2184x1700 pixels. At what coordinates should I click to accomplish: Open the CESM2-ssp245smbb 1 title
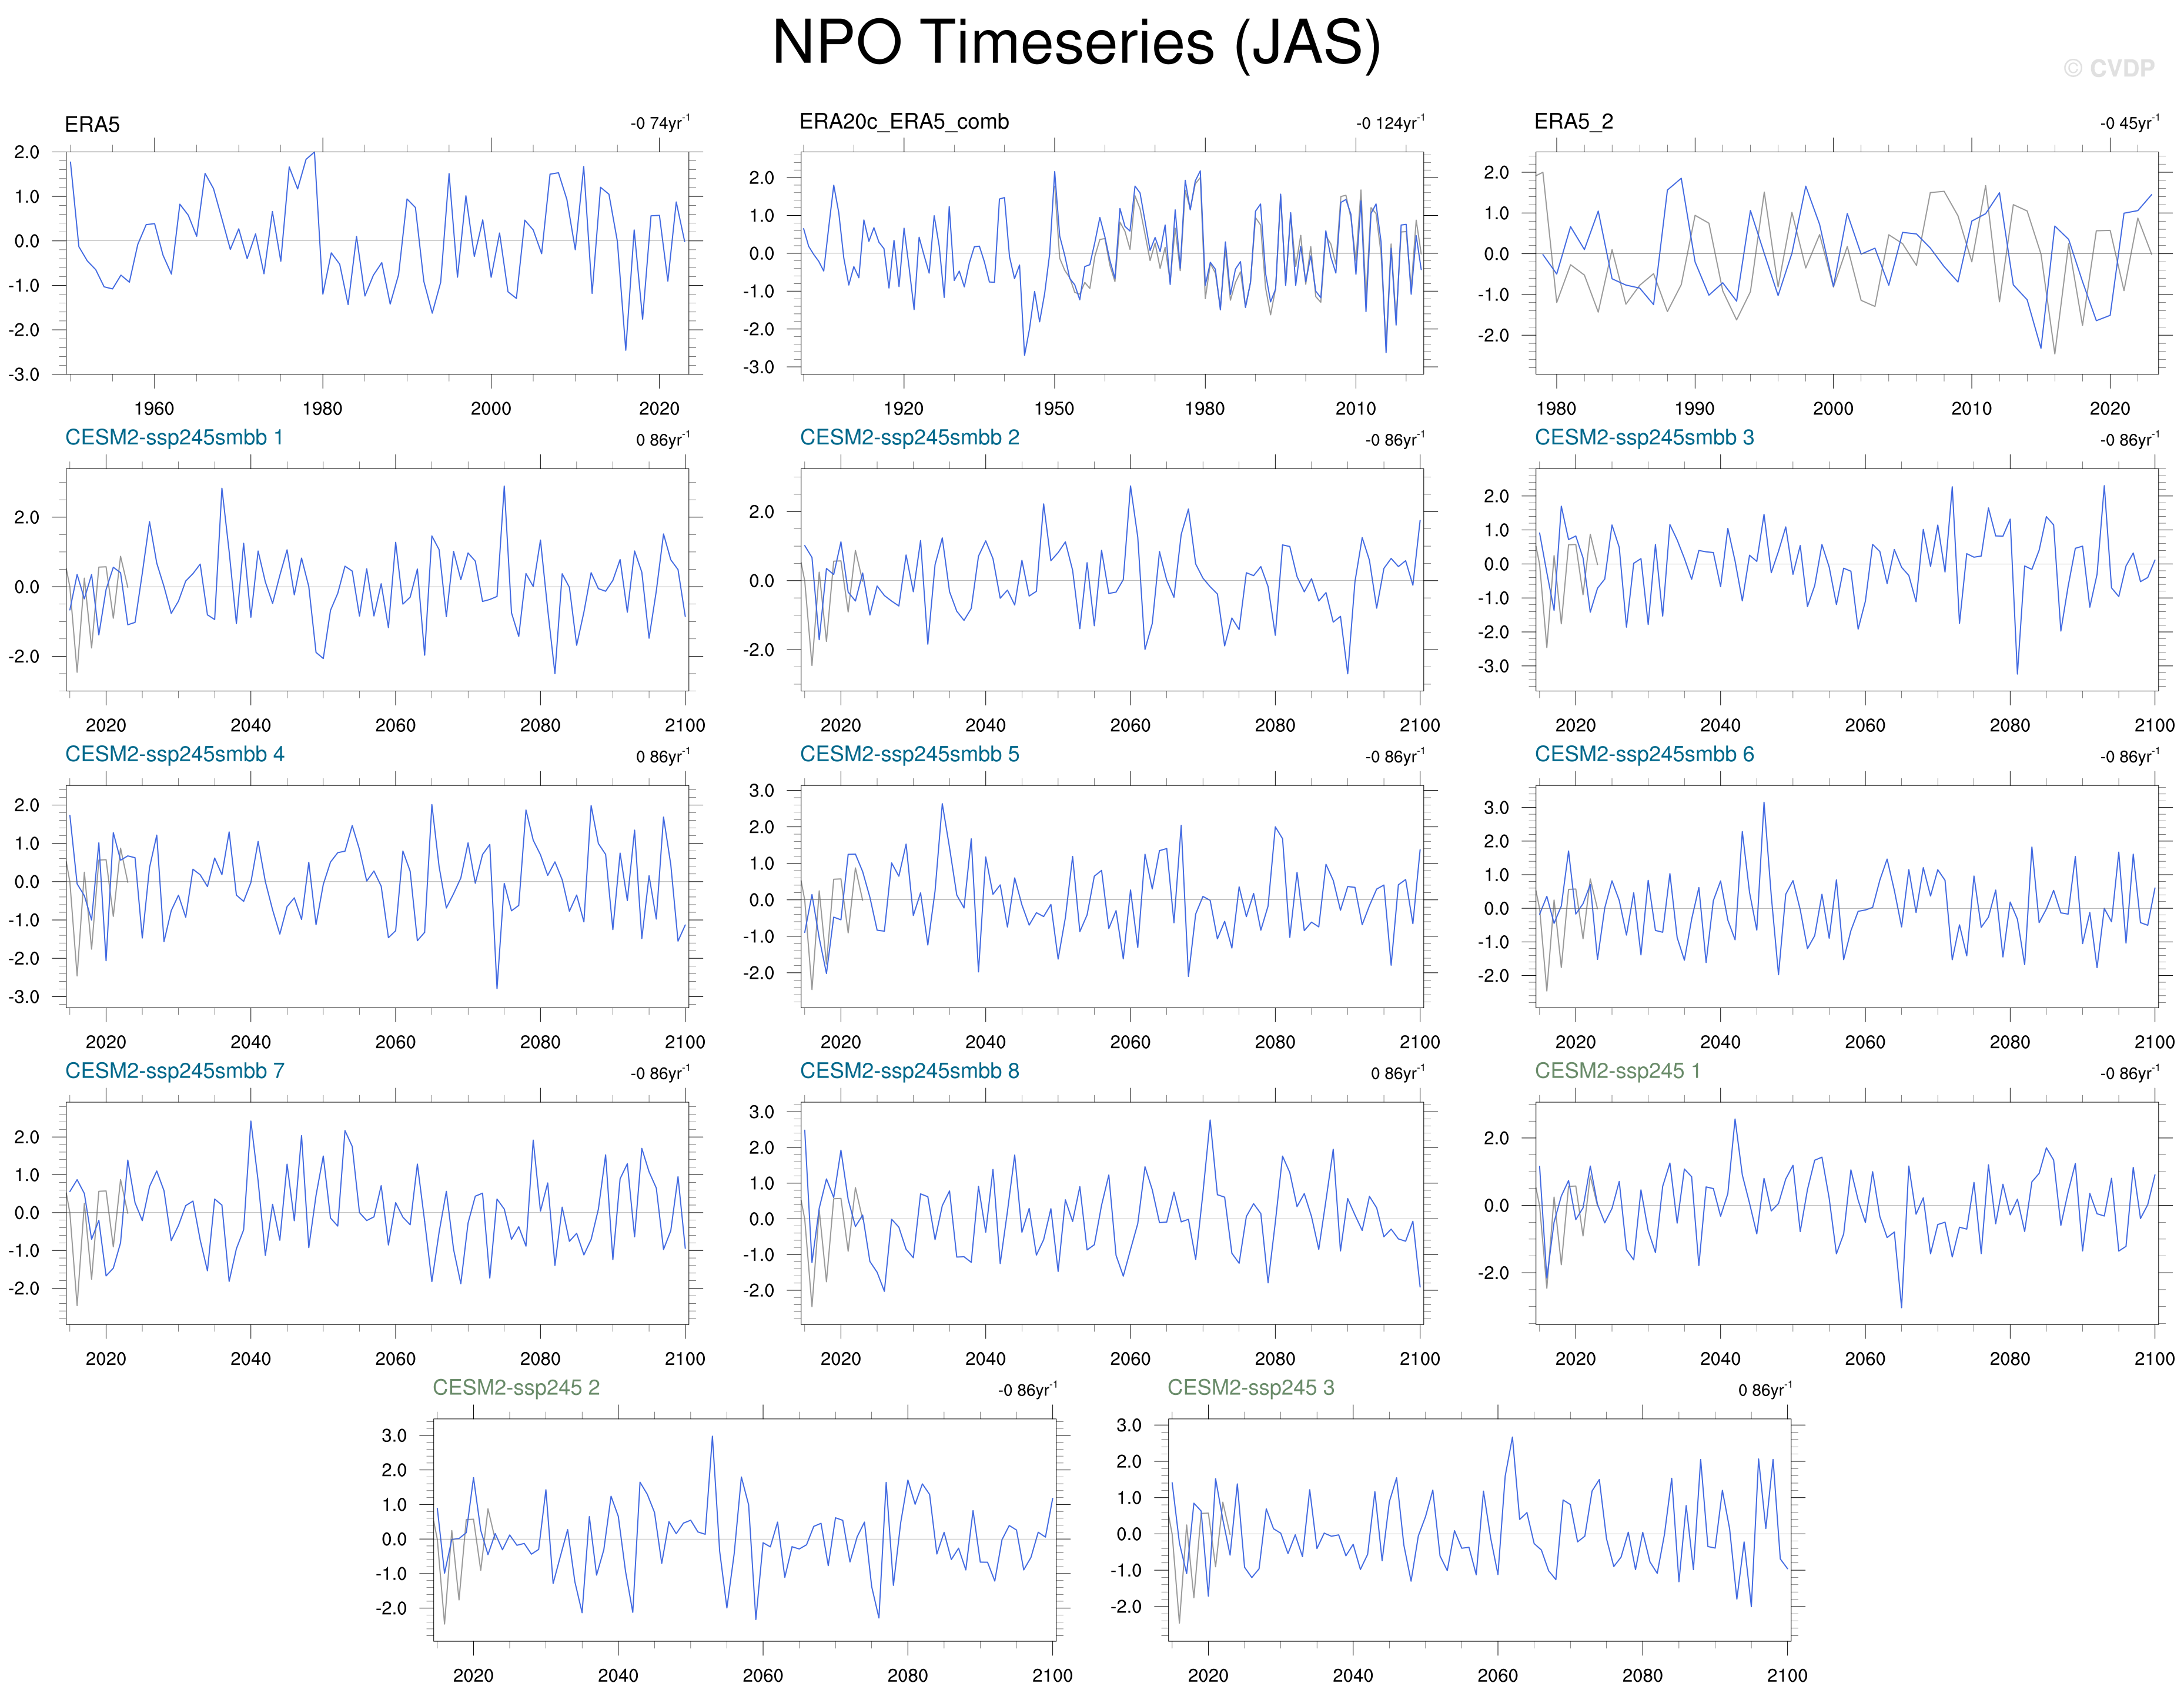pos(174,438)
